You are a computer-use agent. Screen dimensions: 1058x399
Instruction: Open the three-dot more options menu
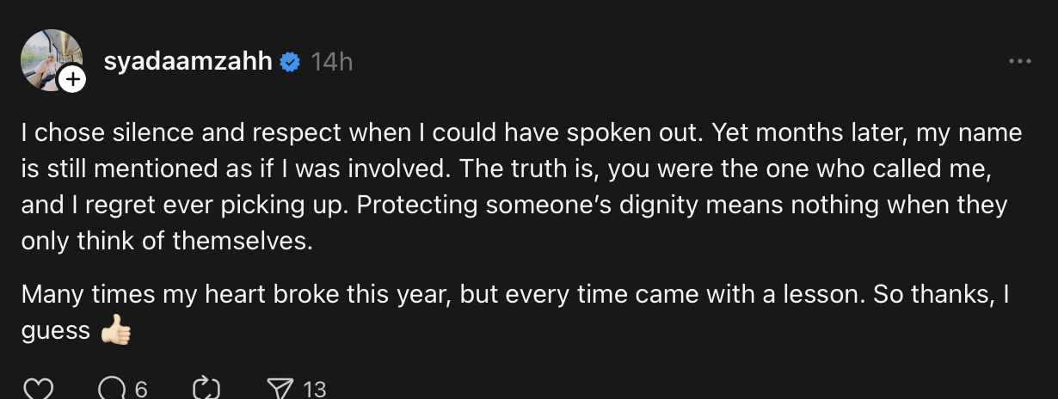1019,62
